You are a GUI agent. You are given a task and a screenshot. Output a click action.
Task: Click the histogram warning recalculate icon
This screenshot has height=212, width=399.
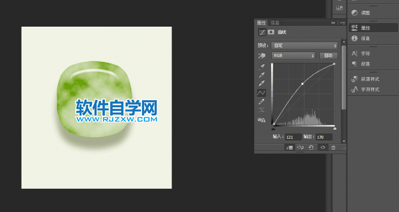[x=261, y=120]
